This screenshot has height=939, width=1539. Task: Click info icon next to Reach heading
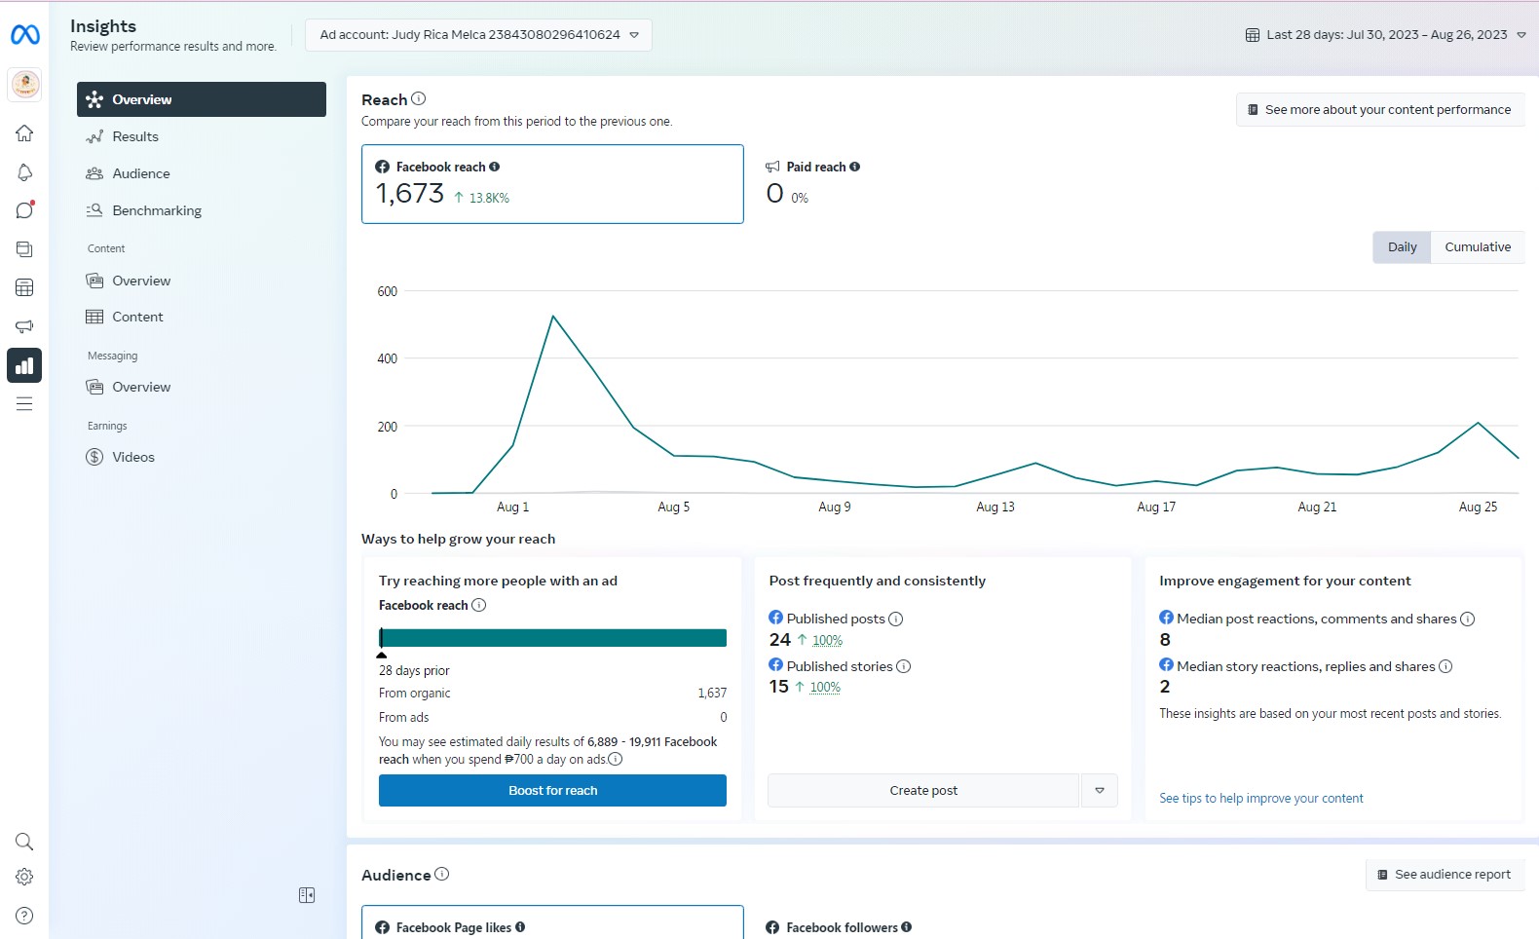click(x=419, y=98)
